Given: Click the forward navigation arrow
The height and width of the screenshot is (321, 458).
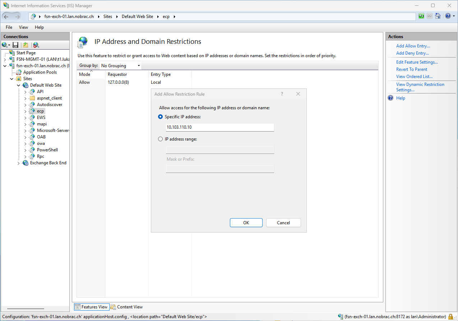Looking at the screenshot, I should coord(17,16).
